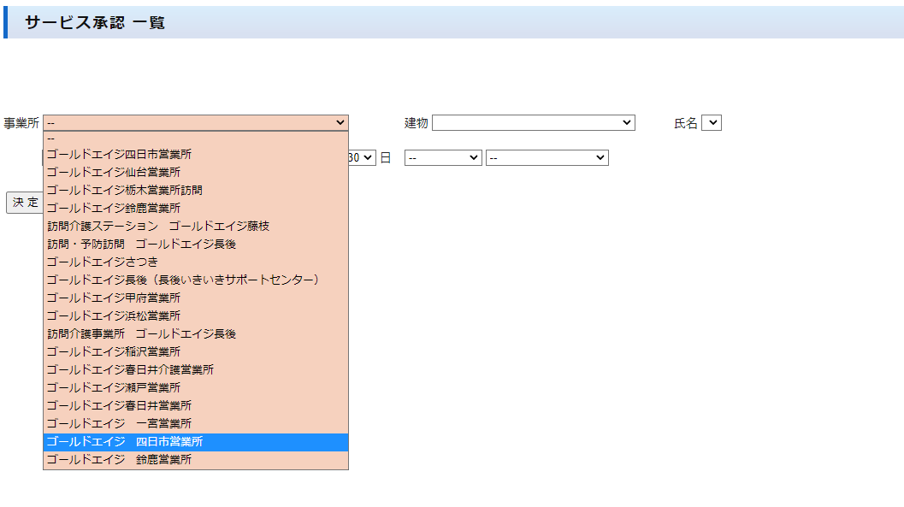This screenshot has width=904, height=507.
Task: Select 訪問介護事業所 ゴールドエイジ長後
Action: pyautogui.click(x=142, y=334)
